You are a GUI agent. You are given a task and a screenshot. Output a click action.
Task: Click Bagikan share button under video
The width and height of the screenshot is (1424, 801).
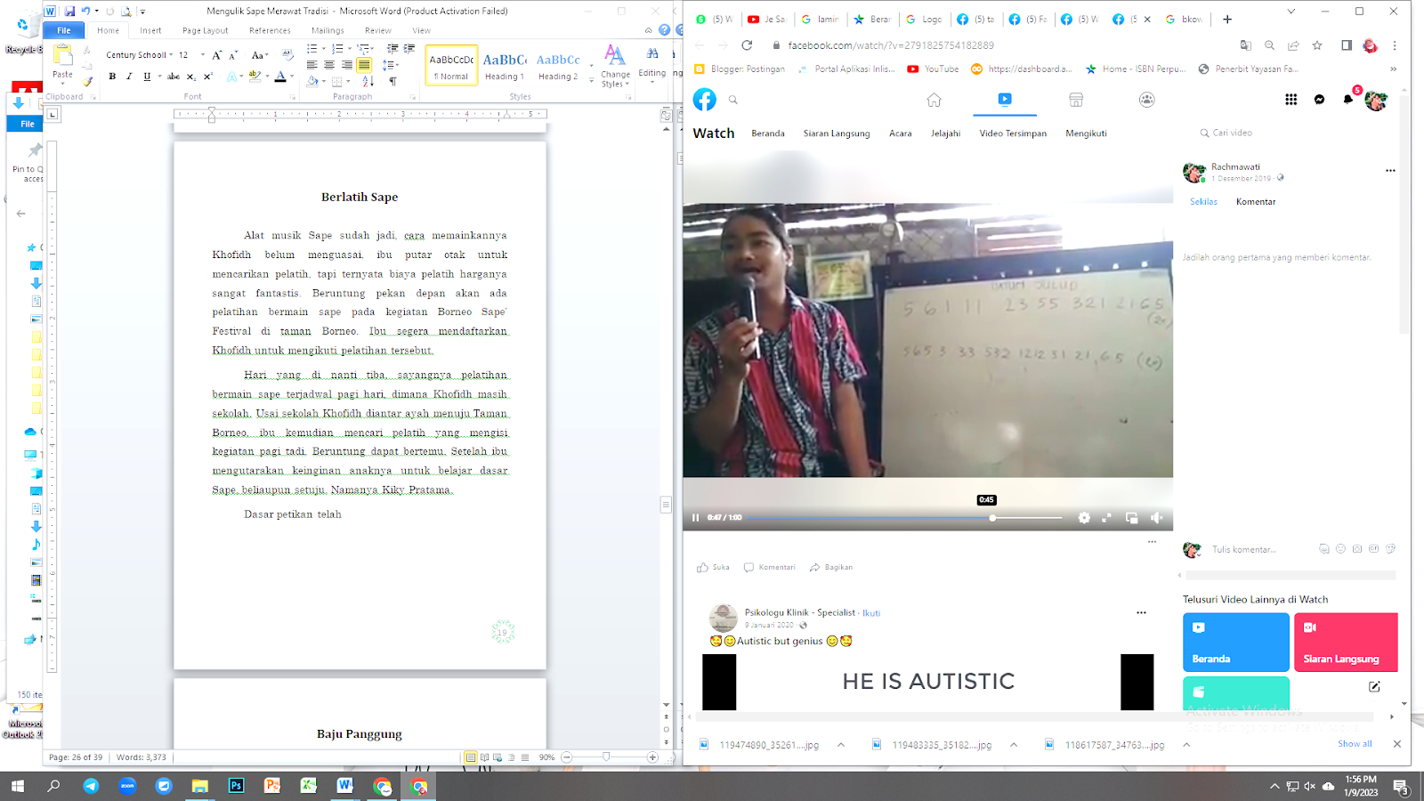(x=831, y=567)
